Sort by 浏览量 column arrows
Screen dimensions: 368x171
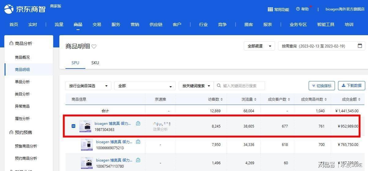point(255,99)
